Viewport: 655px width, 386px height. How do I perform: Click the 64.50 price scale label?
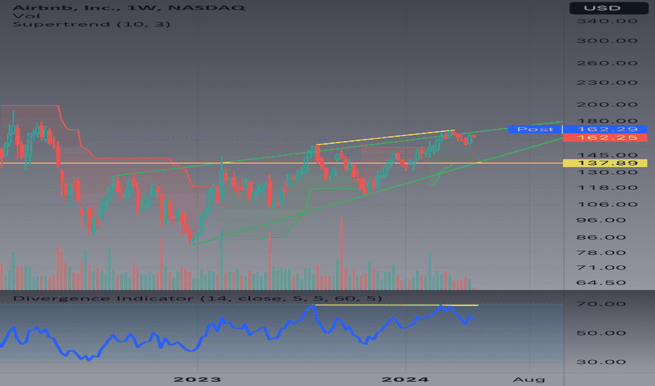coord(601,283)
